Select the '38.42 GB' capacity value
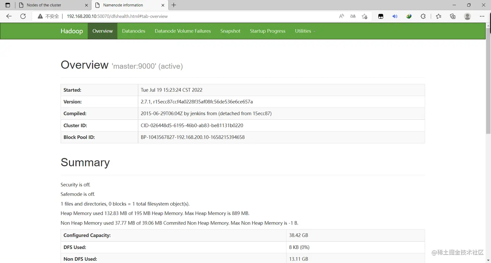Viewport: 491px width, 263px height. point(298,235)
